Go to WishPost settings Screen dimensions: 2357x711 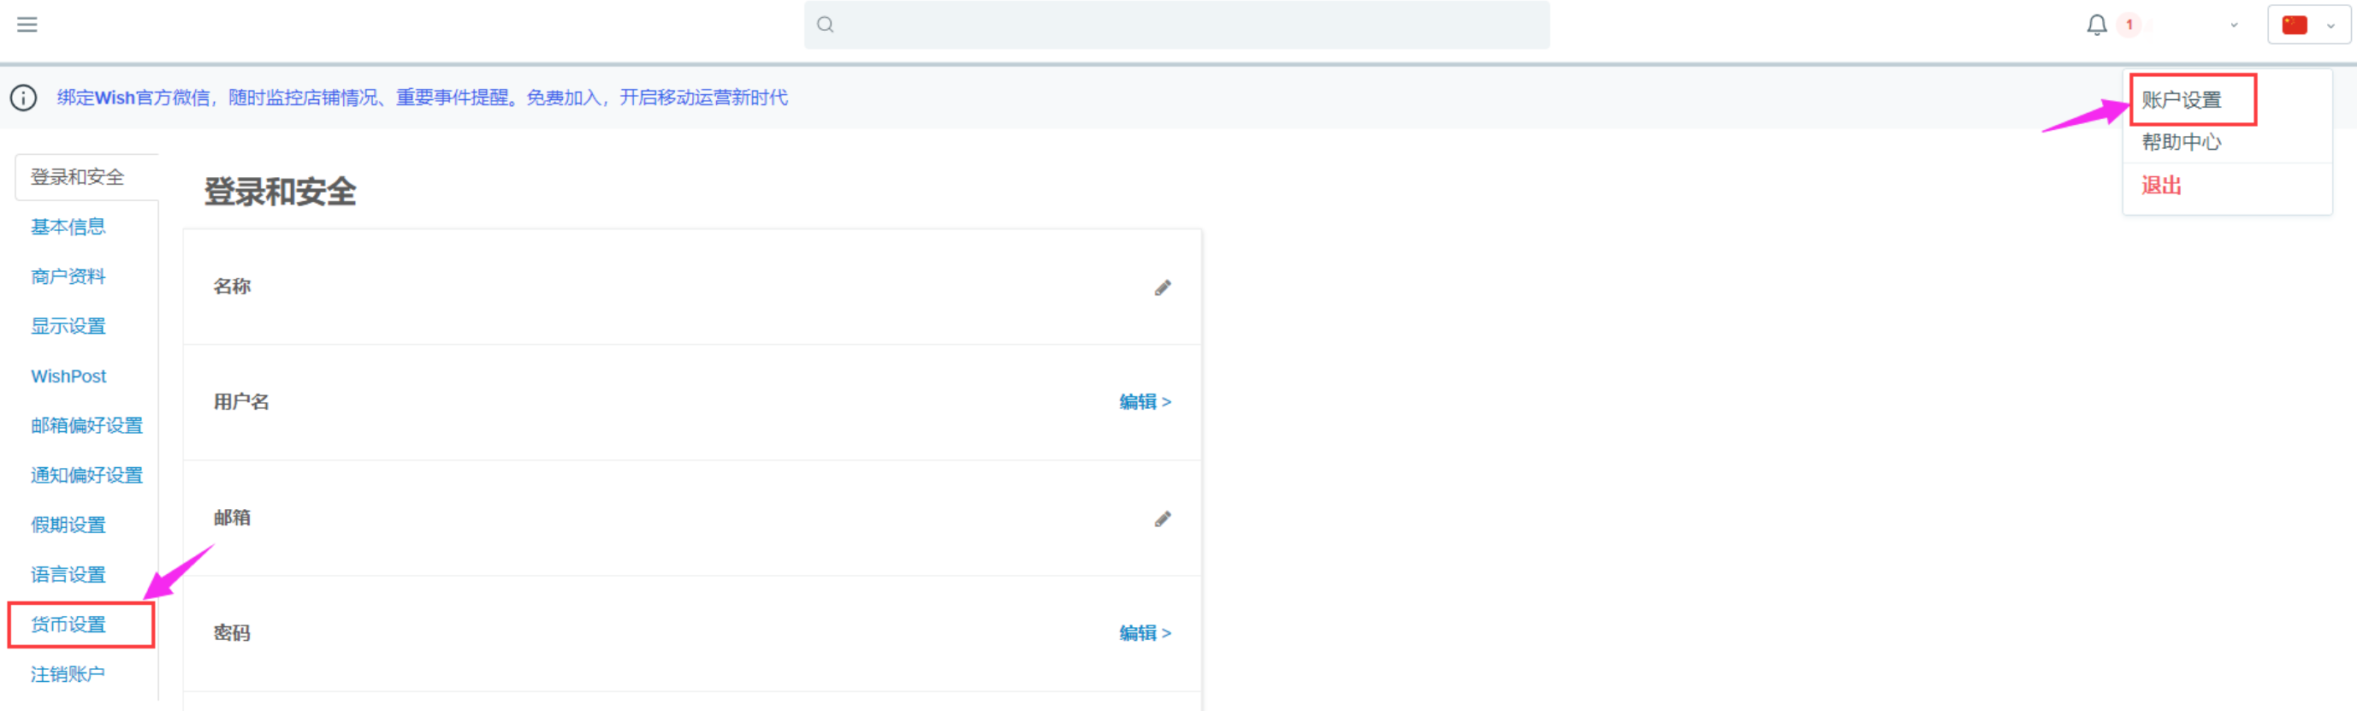coord(68,376)
